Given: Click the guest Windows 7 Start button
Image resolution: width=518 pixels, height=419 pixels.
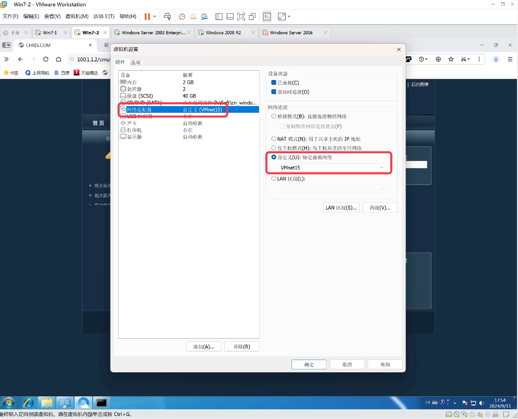Looking at the screenshot, I should click(x=9, y=403).
